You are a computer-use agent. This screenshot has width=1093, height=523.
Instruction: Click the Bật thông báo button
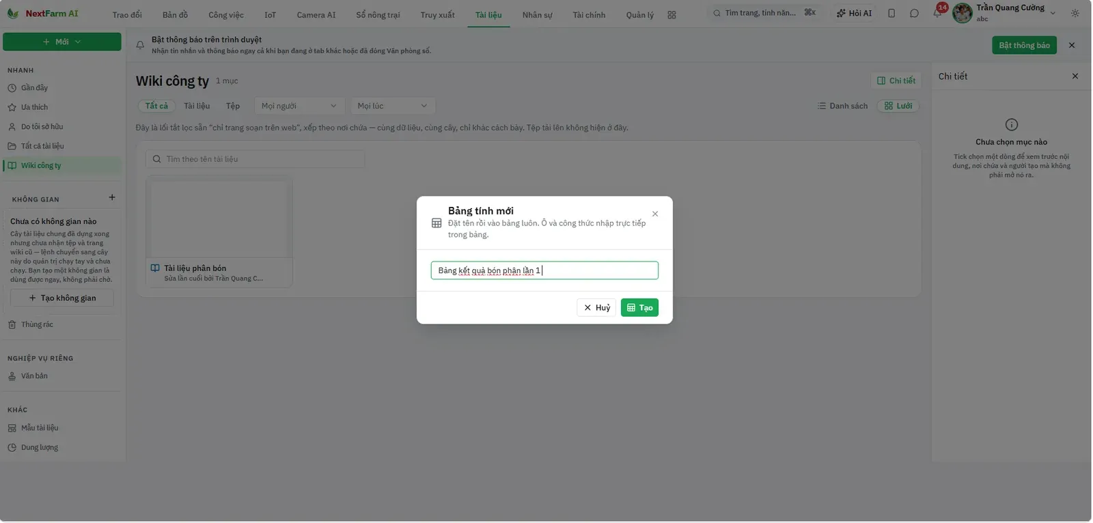click(x=1024, y=45)
